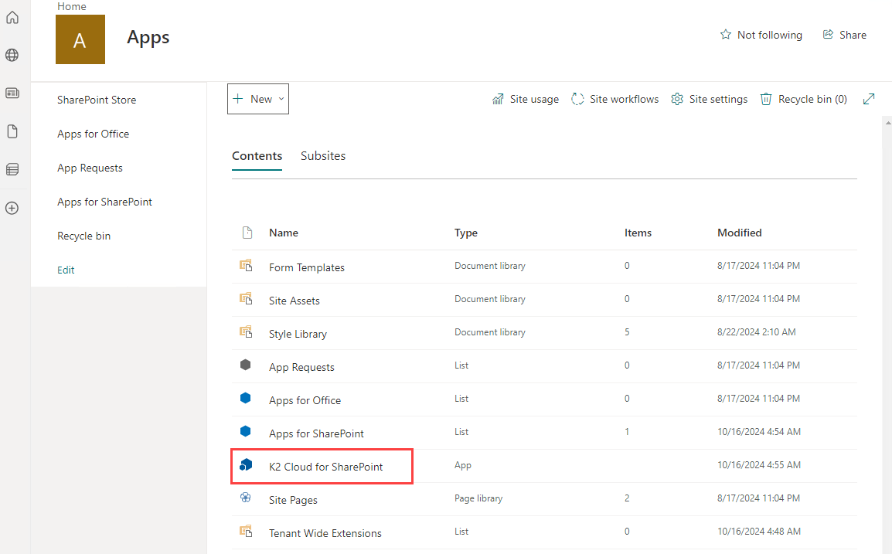Click the Apps for Office hexagon icon

(x=245, y=398)
